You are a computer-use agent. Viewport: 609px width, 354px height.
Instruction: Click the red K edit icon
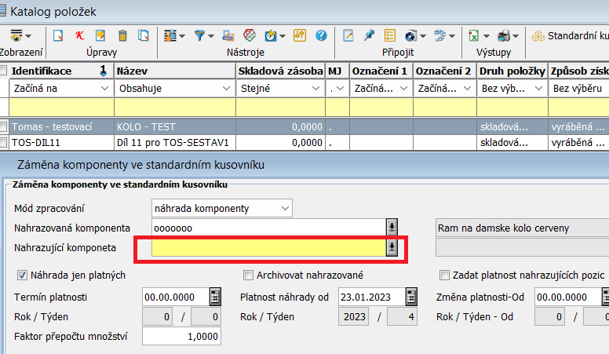coord(79,35)
